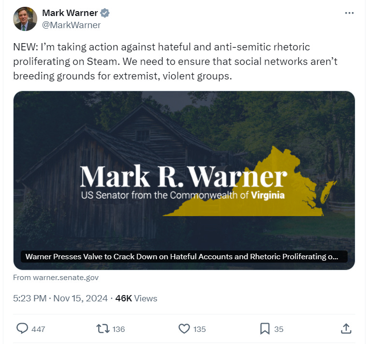366x344 pixels.
Task: Click the 135 likes count
Action: click(200, 329)
